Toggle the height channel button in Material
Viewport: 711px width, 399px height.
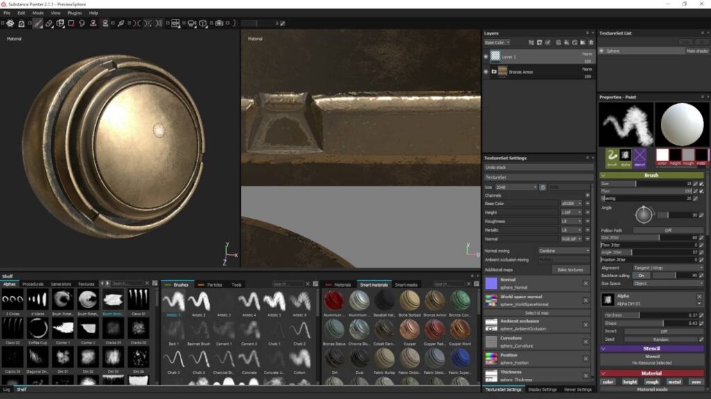tap(630, 382)
